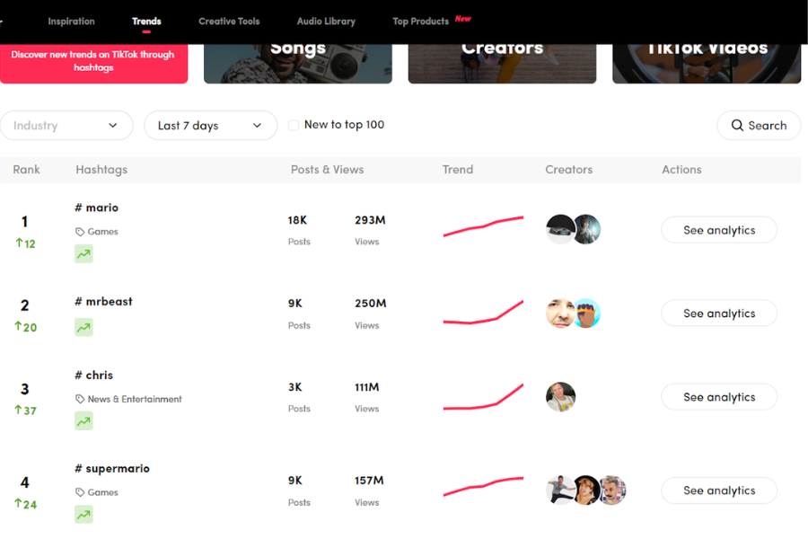Screen dimensions: 808x539
Task: Open the #mario hashtag
Action: 97,208
